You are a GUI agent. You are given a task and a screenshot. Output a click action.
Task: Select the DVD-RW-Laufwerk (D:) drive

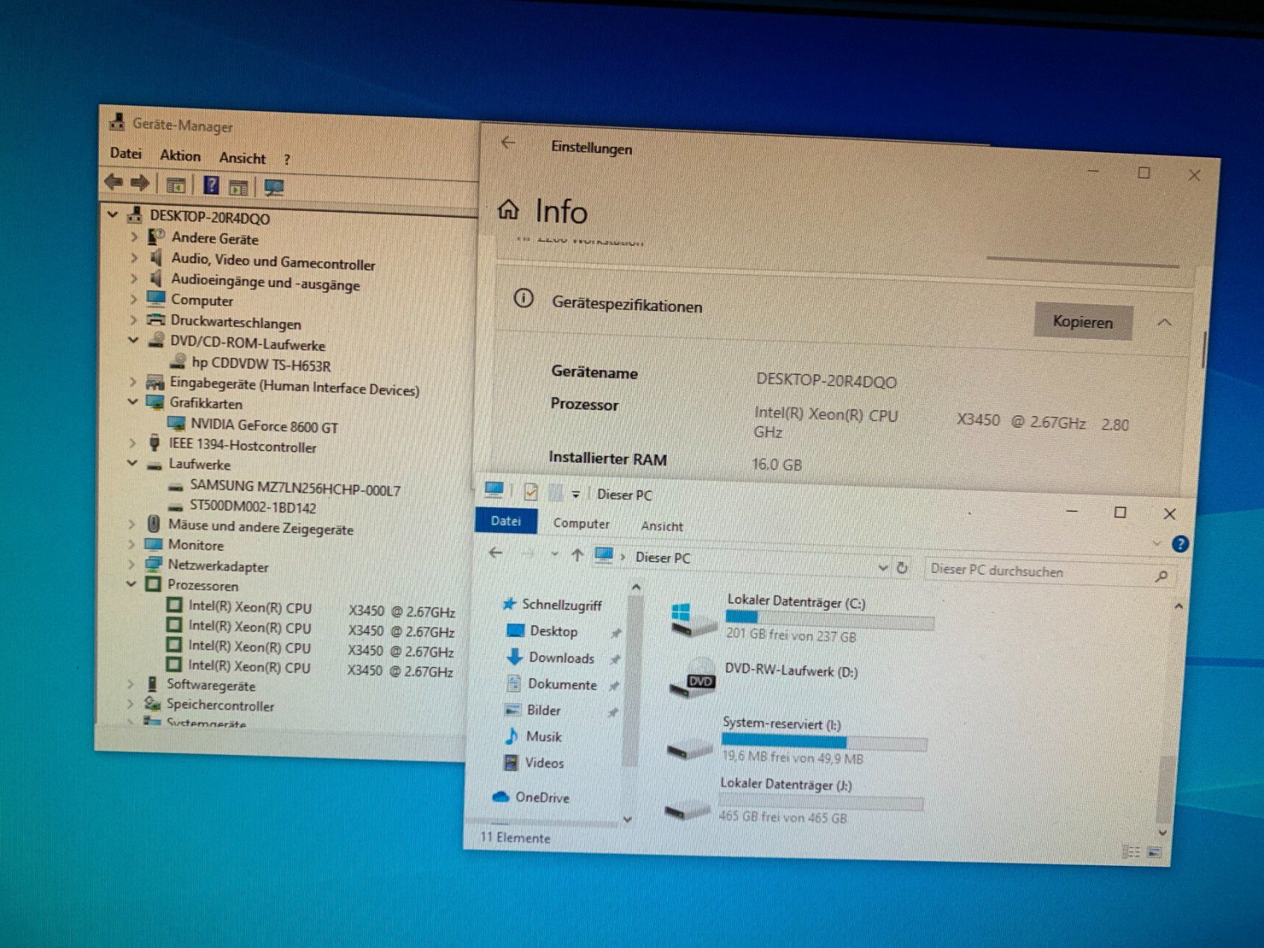click(763, 679)
